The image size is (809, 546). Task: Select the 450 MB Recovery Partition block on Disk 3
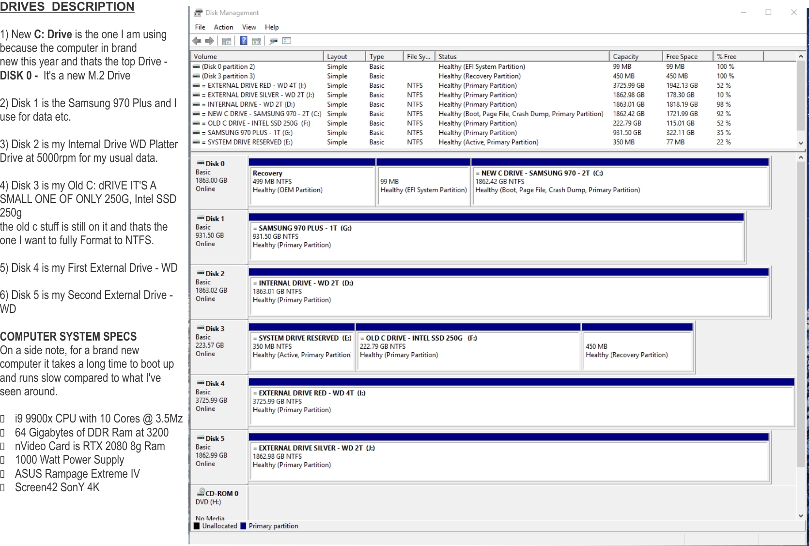[638, 347]
